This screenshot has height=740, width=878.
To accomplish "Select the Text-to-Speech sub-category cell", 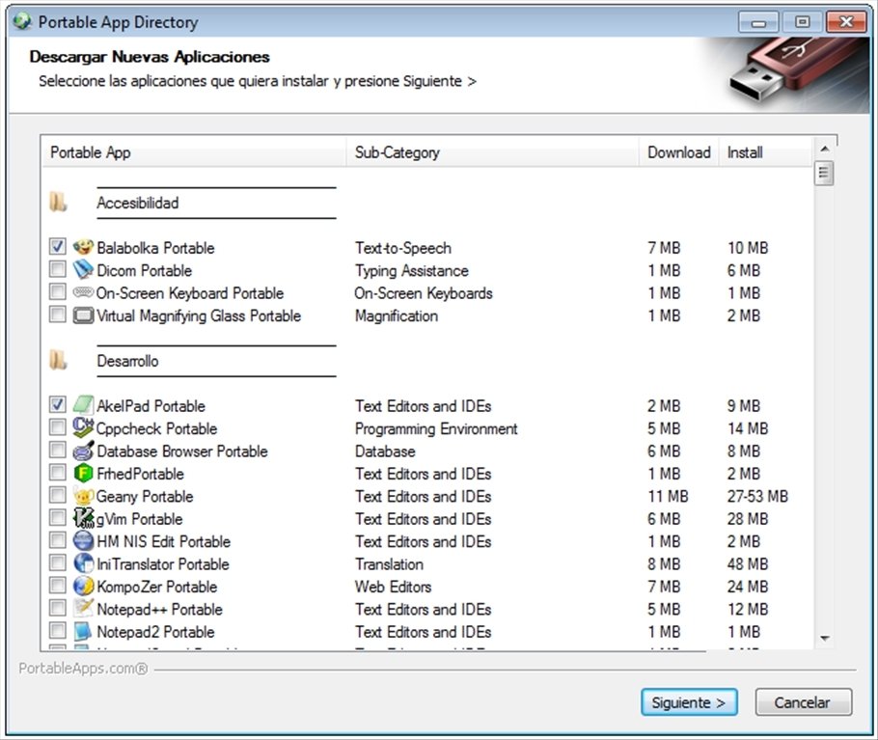I will tap(403, 248).
